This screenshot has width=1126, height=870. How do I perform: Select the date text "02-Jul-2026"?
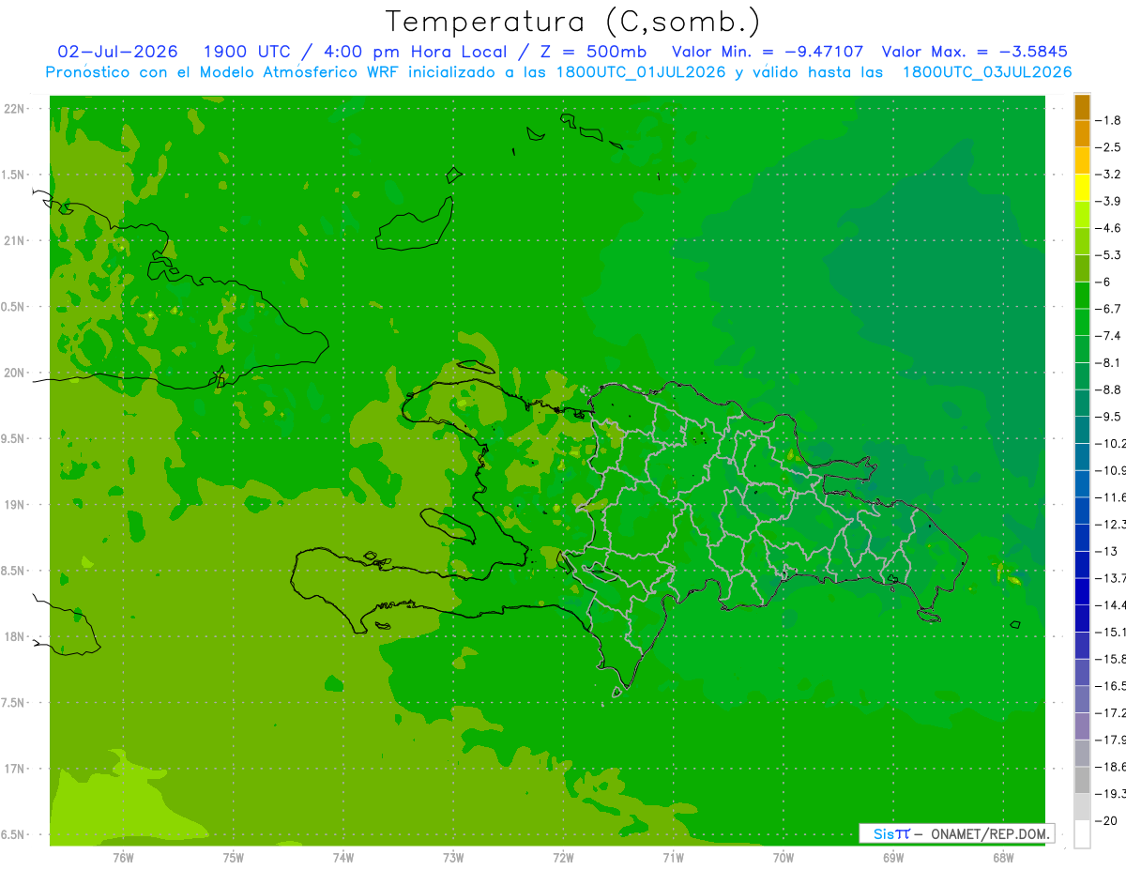pos(117,52)
